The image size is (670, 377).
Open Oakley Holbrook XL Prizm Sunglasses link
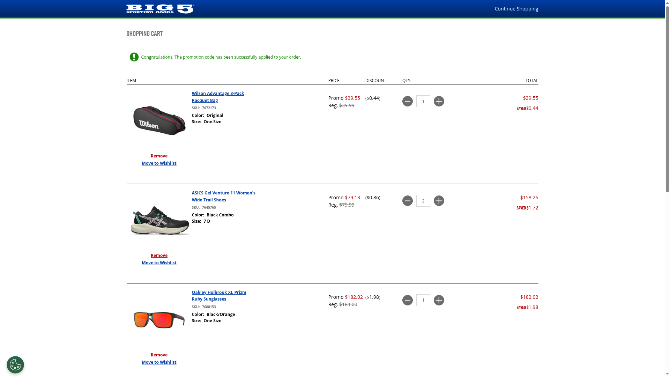pos(219,296)
